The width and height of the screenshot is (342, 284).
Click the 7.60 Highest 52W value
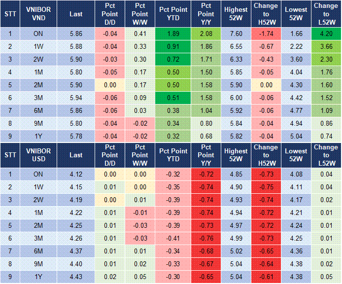point(235,34)
